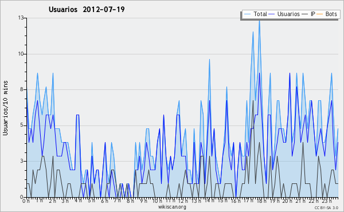
Task: Click the x-axis label '23 h'
Action: click(x=327, y=201)
